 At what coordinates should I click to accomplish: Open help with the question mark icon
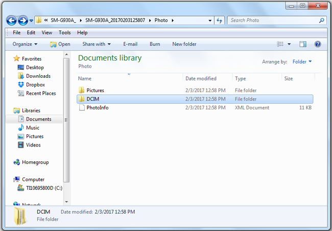tap(318, 44)
